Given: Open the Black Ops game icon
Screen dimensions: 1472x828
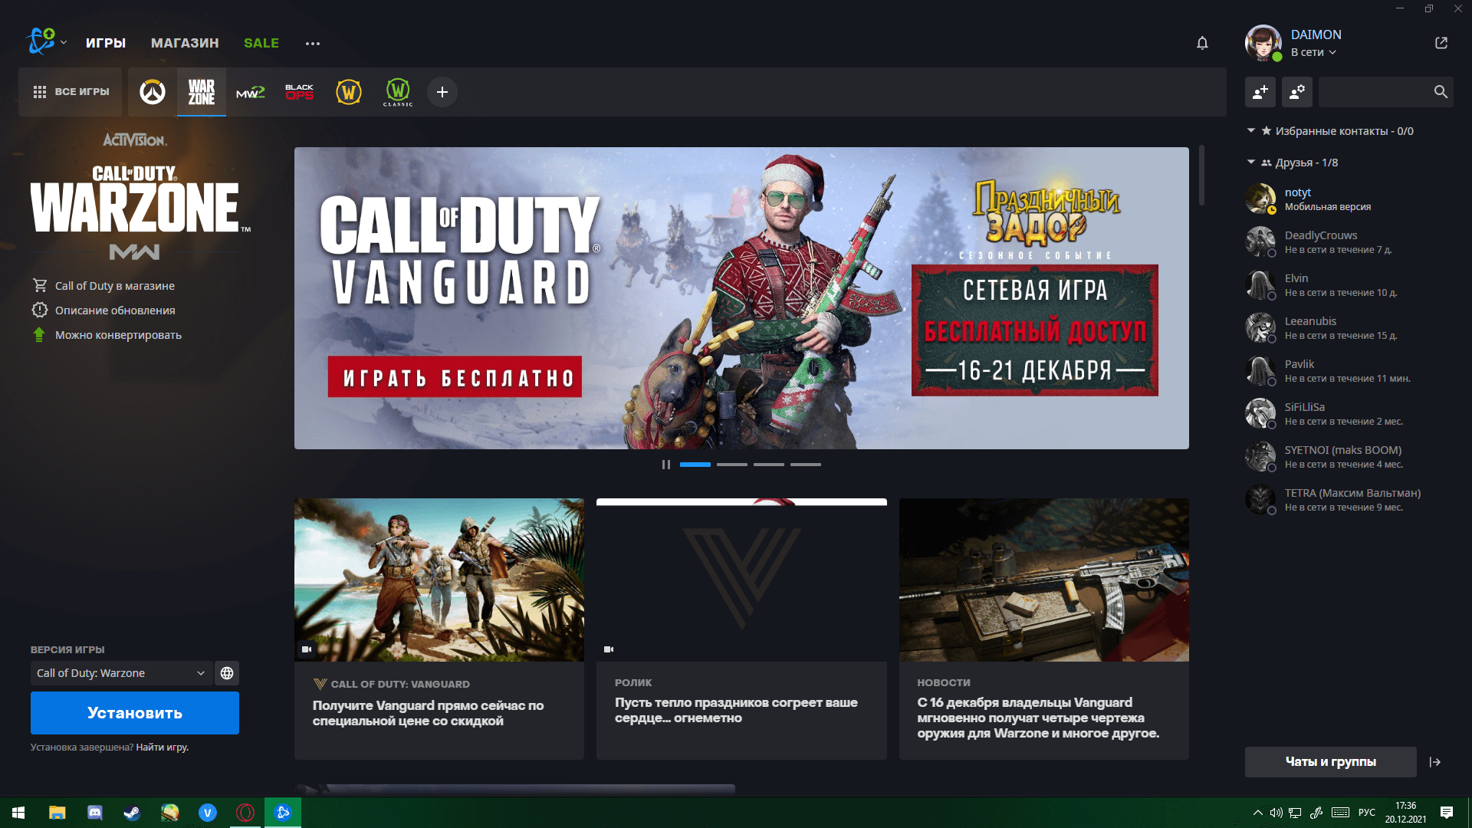Looking at the screenshot, I should [300, 92].
